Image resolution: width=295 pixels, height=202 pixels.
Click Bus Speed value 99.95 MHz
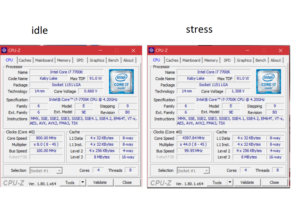(193, 151)
